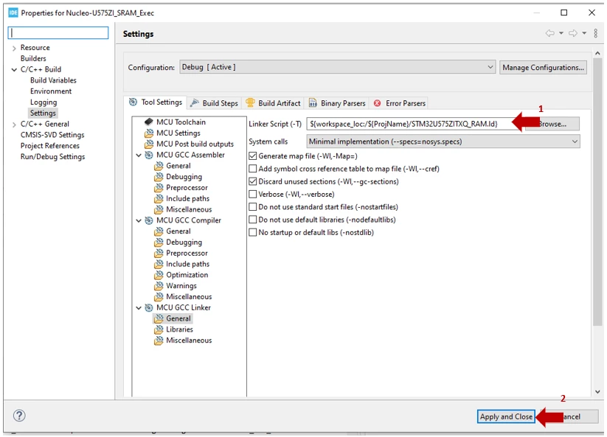Click the Assembler General folder icon
607x437 pixels.
159,166
